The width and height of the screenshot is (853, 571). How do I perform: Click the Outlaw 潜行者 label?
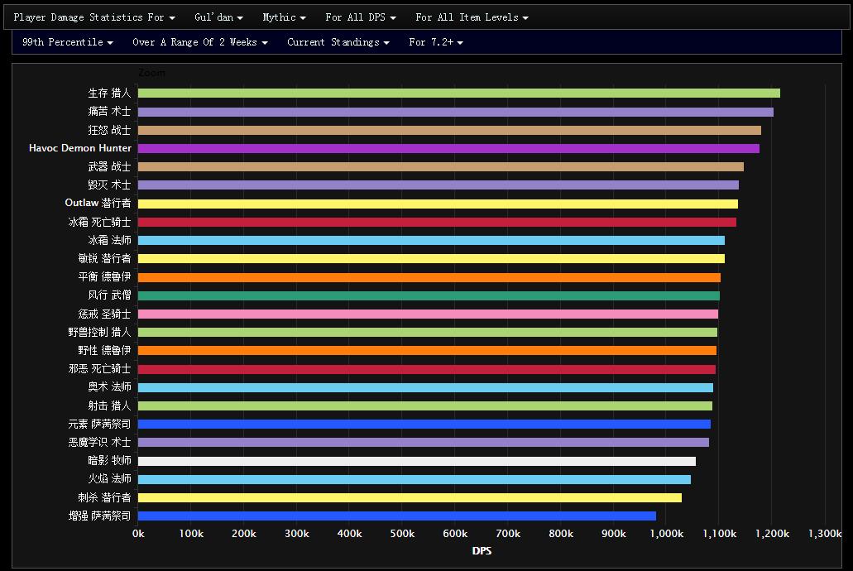coord(98,203)
